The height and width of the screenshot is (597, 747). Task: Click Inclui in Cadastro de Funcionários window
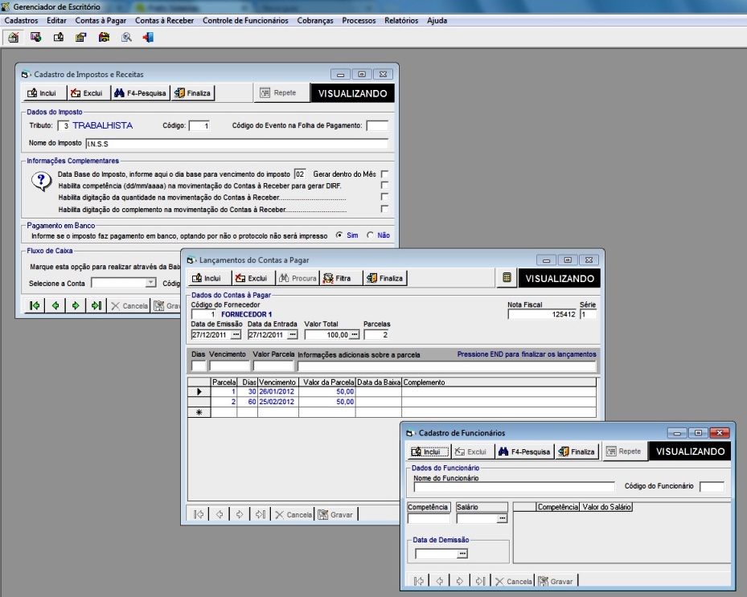click(x=426, y=452)
